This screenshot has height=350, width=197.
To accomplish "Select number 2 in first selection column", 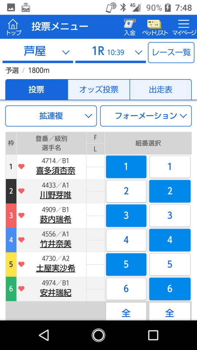I will pos(126,191).
